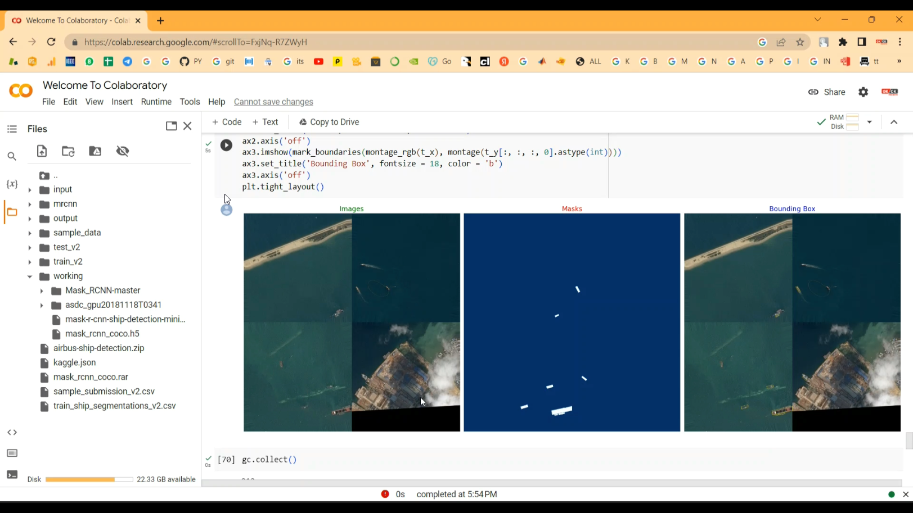Open the code snippets panel
Image resolution: width=913 pixels, height=513 pixels.
tap(12, 432)
